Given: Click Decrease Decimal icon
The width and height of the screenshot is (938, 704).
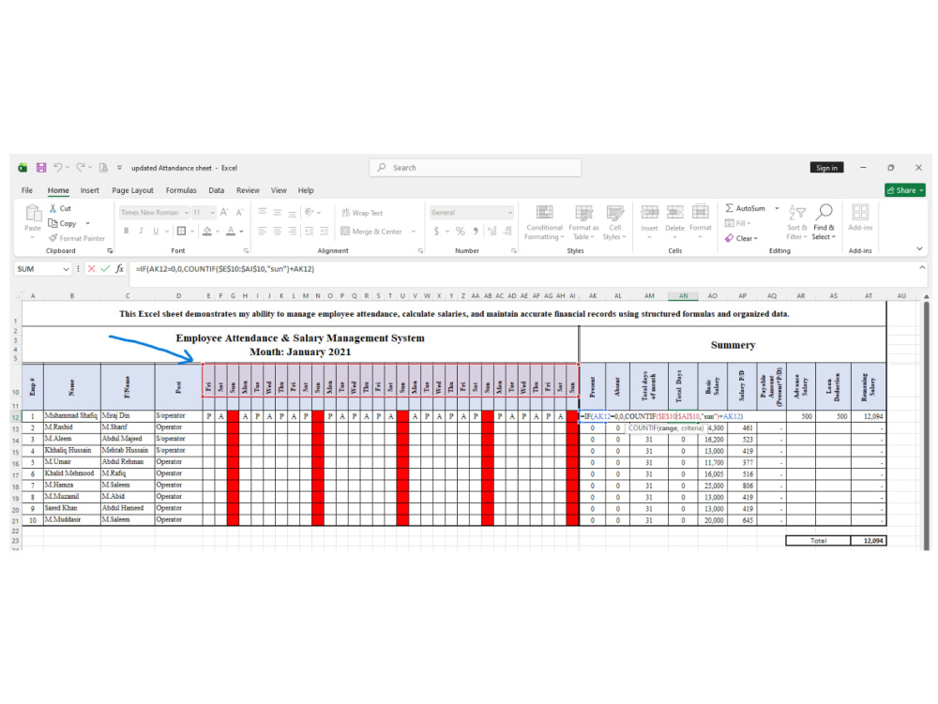Looking at the screenshot, I should click(507, 231).
